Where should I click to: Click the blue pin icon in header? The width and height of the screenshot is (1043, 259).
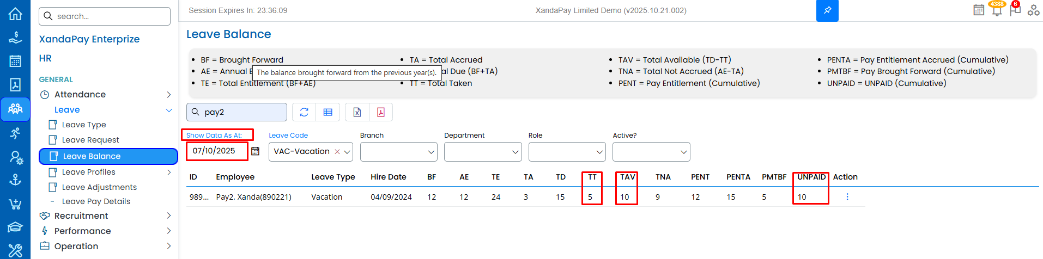827,10
